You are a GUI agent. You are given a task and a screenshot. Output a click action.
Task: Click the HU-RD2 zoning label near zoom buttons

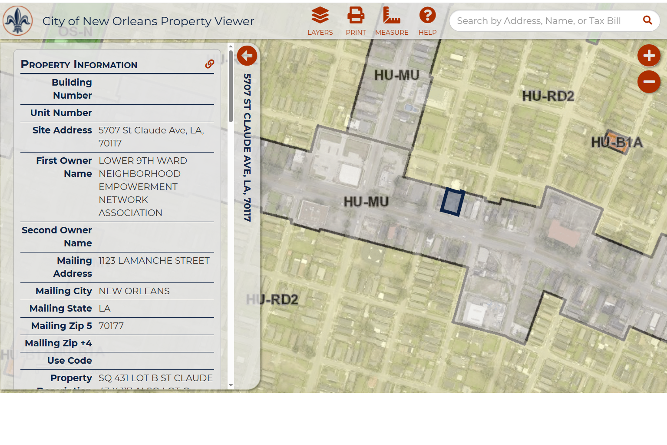(548, 96)
